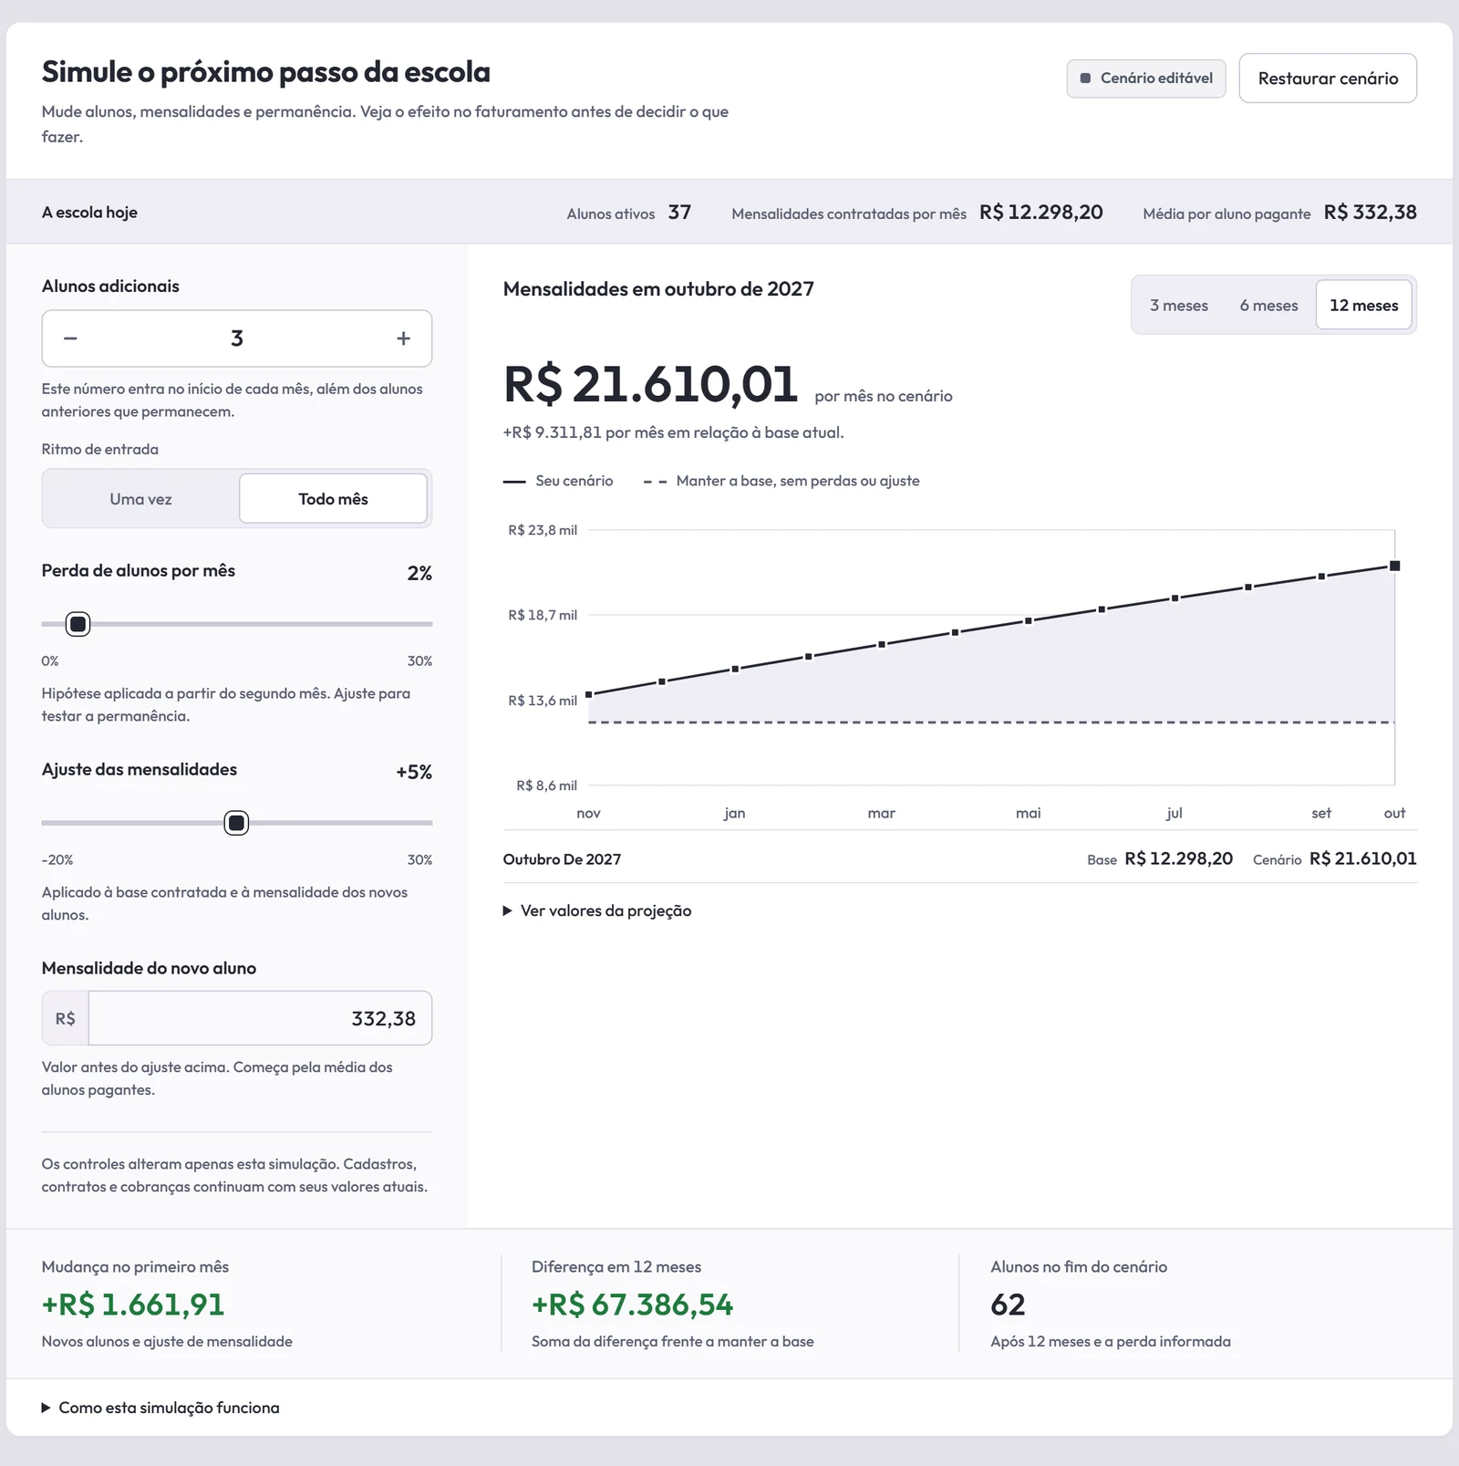Click the Cenário editável badge
Image resolution: width=1459 pixels, height=1466 pixels.
coord(1146,78)
